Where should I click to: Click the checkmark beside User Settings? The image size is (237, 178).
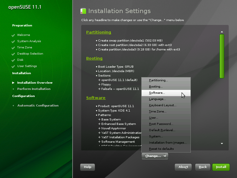13,66
